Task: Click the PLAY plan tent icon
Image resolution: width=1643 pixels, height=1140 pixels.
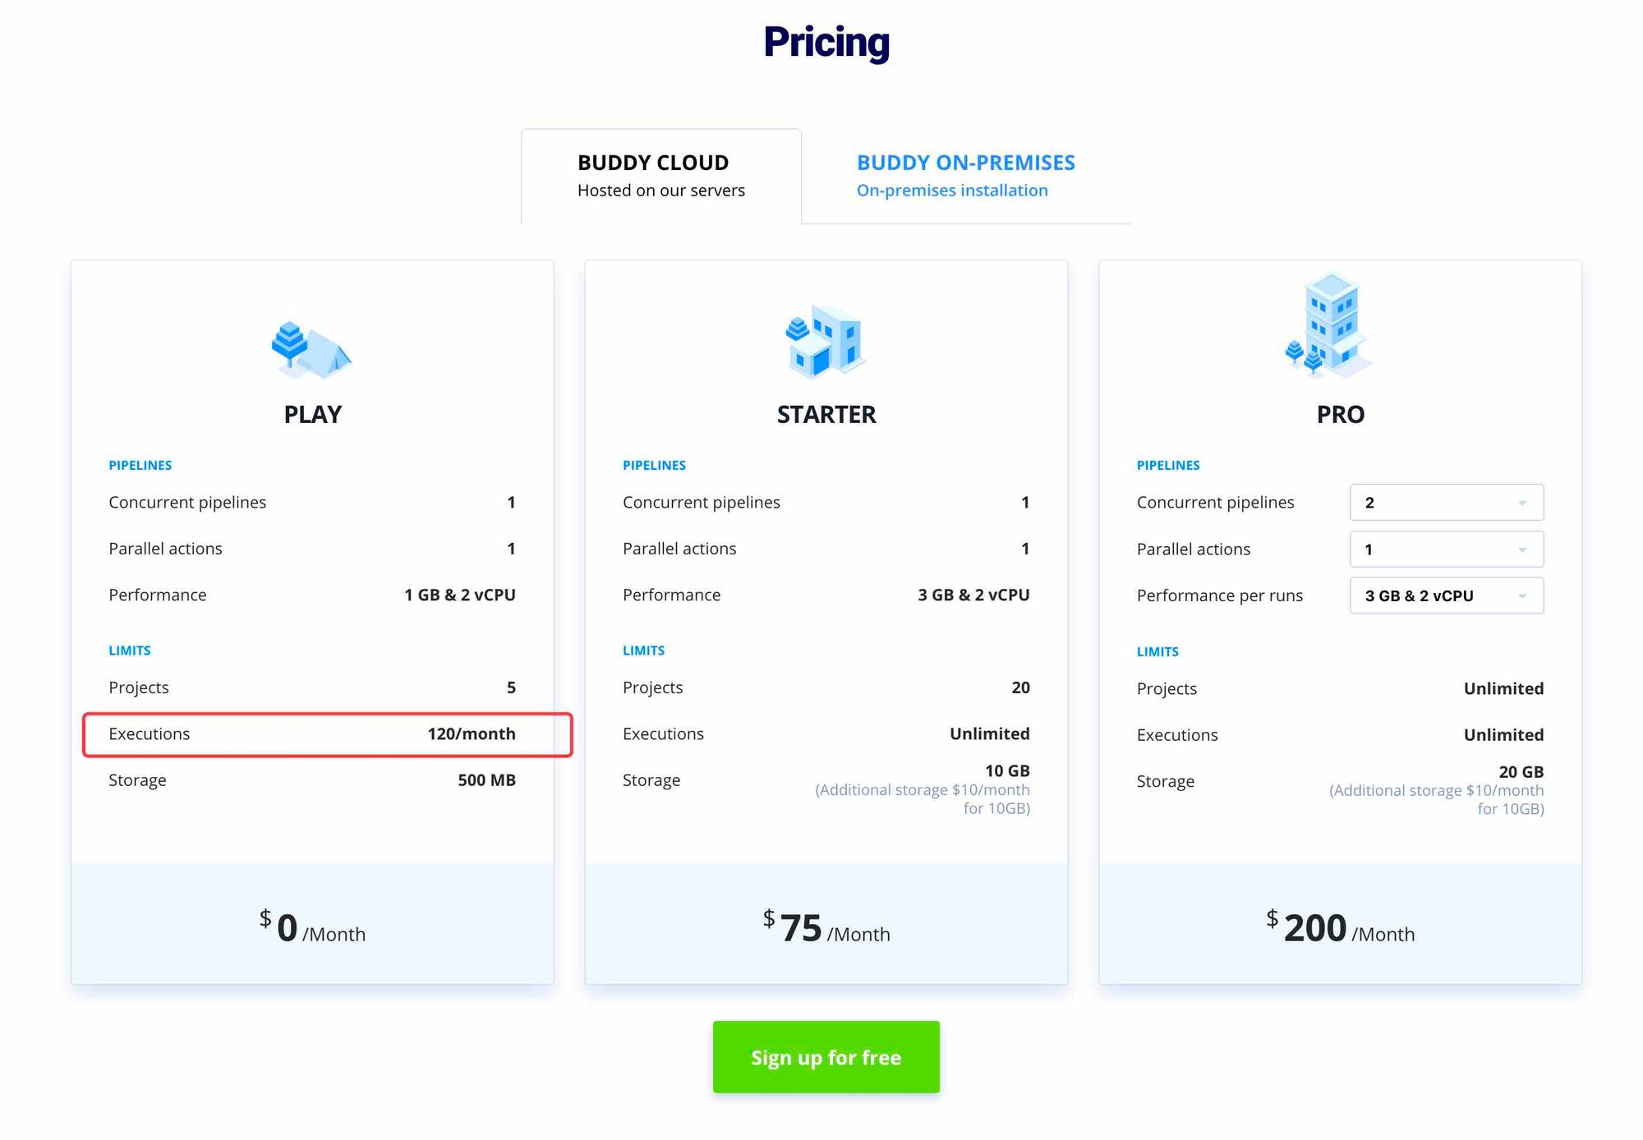Action: click(311, 350)
